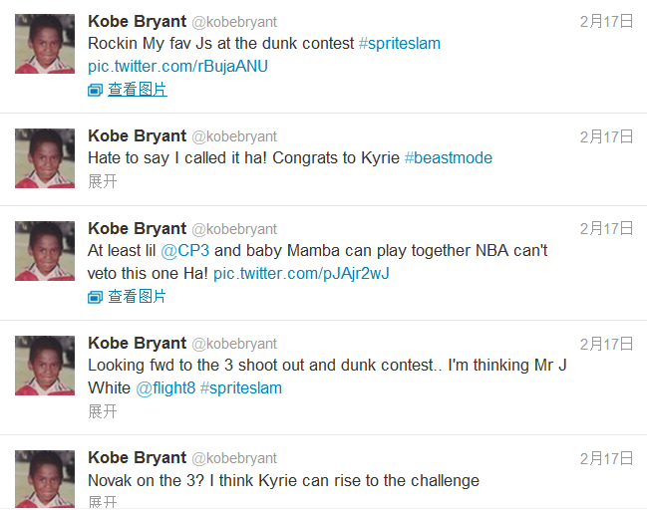Click the #beastmode hashtag
The image size is (647, 510).
pyautogui.click(x=448, y=157)
